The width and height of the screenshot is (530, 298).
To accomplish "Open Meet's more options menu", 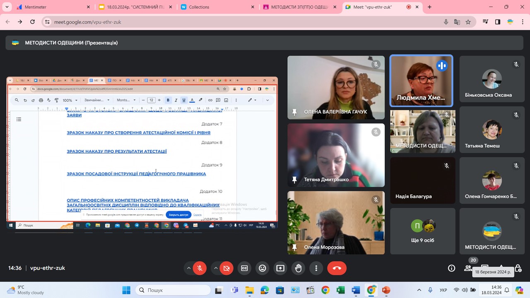I will coord(316,268).
